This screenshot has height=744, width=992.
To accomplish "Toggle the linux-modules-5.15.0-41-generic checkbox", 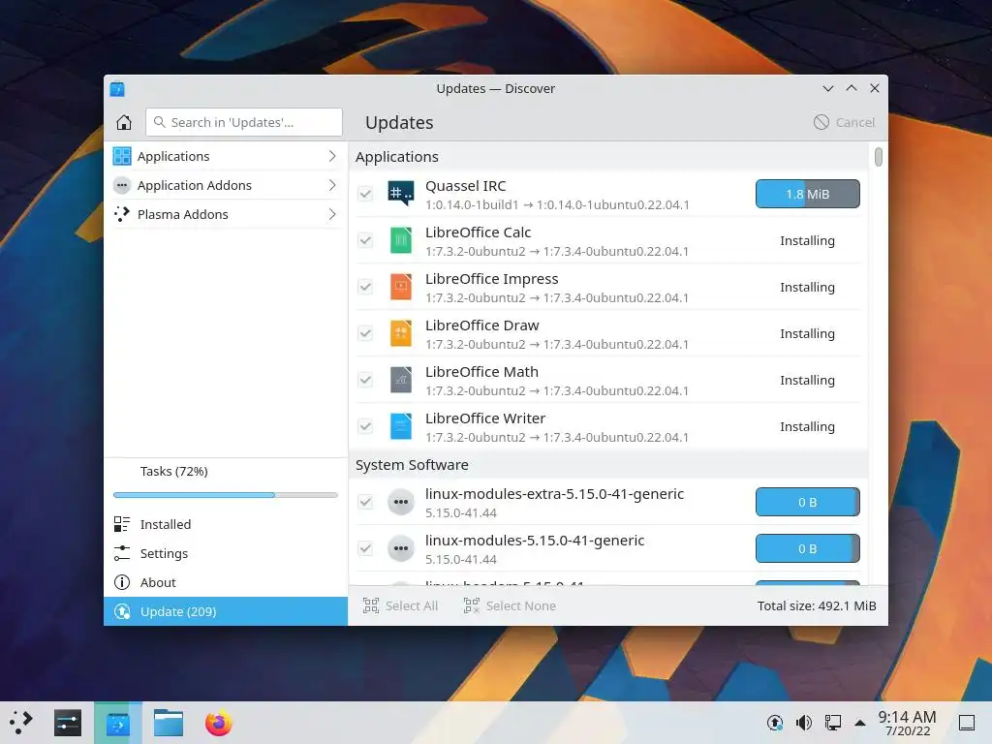I will coord(365,548).
